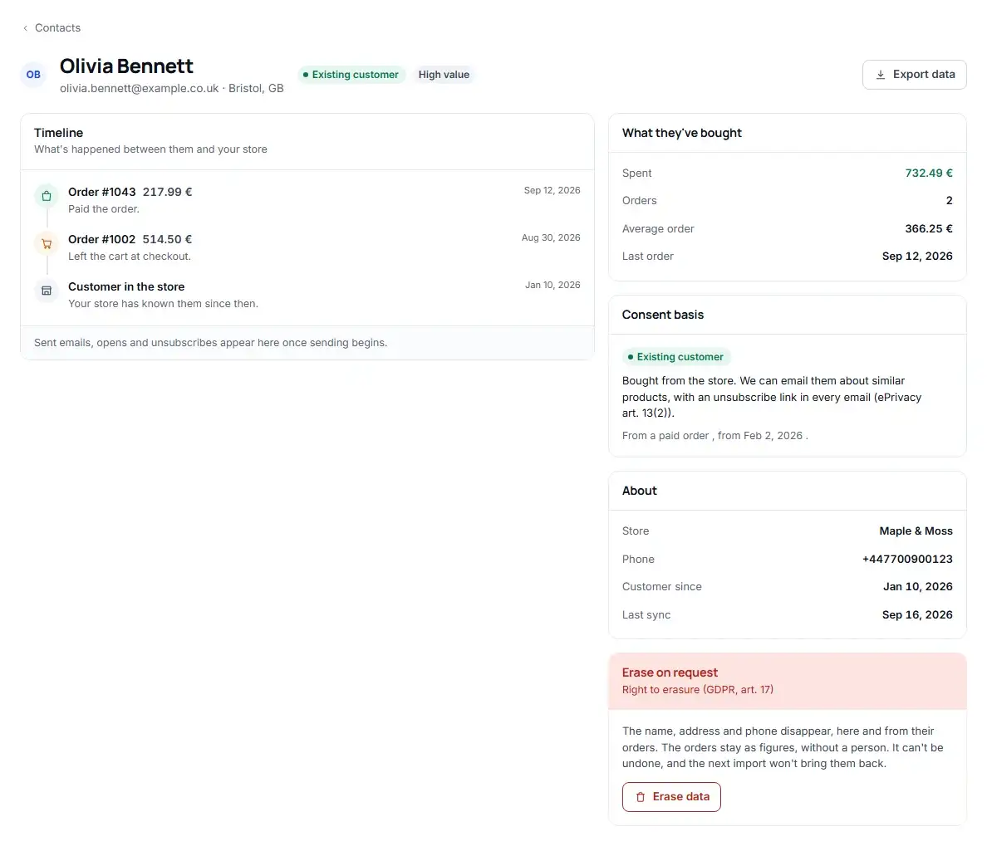Click the back chevron beside Contacts
The image size is (987, 846).
pos(25,28)
